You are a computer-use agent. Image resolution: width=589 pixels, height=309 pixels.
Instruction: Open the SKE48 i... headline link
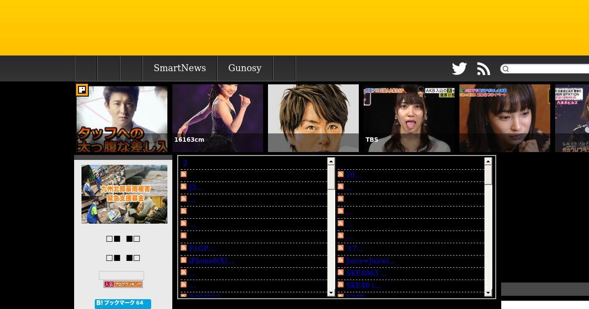(363, 285)
